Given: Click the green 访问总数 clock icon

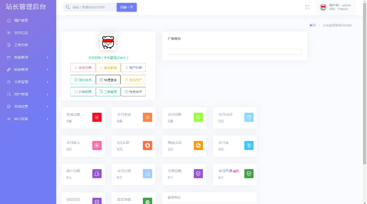Looking at the screenshot, I should click(x=198, y=117).
